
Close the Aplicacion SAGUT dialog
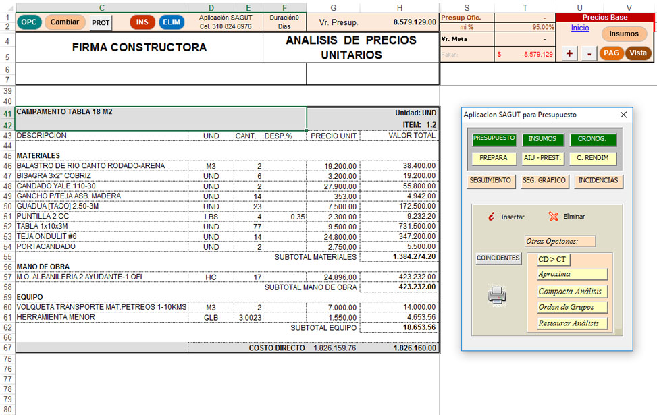pos(623,115)
